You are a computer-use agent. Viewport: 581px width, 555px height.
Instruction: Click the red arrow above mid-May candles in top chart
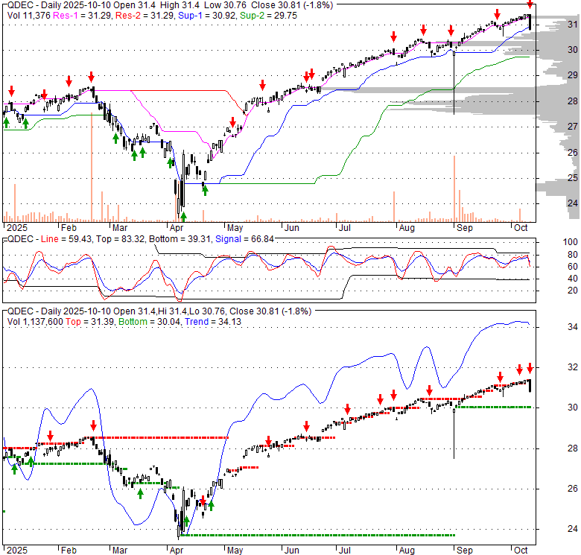[261, 84]
